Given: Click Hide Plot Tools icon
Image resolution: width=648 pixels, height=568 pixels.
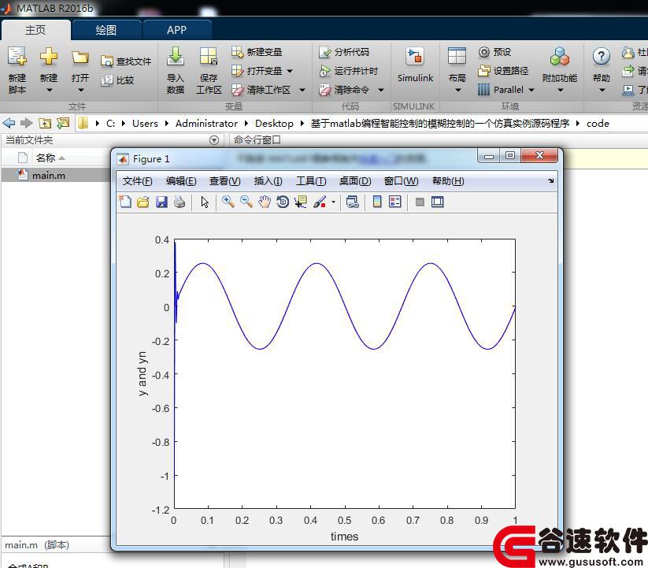Looking at the screenshot, I should (420, 202).
